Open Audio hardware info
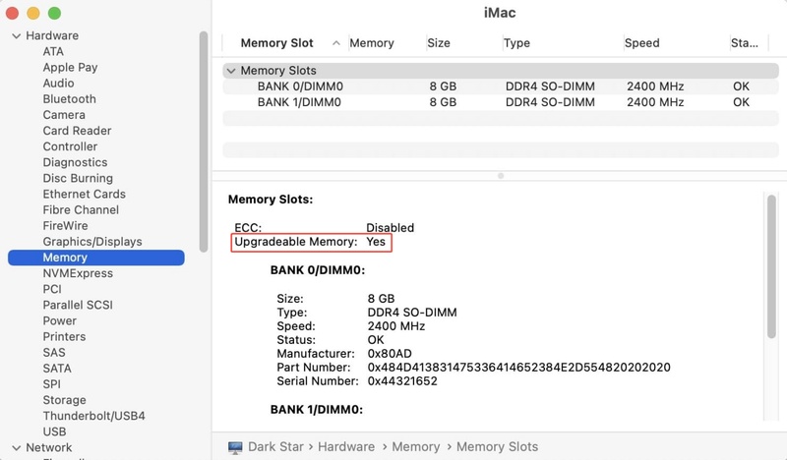 click(x=58, y=84)
